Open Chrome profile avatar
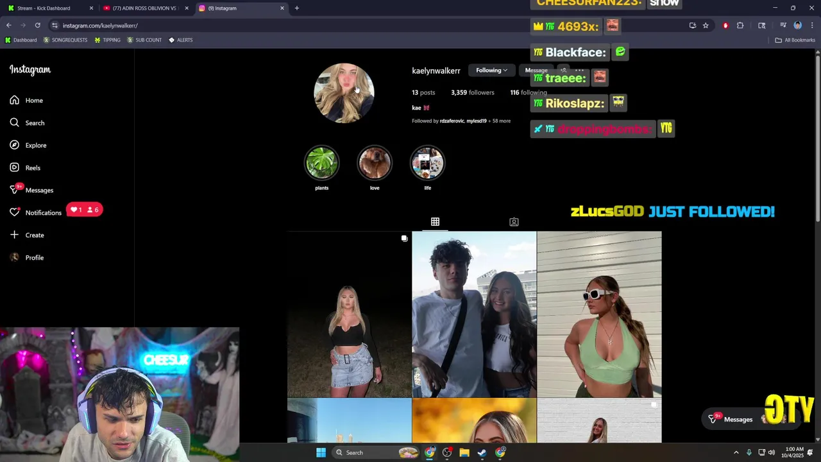The width and height of the screenshot is (821, 462). [x=797, y=26]
